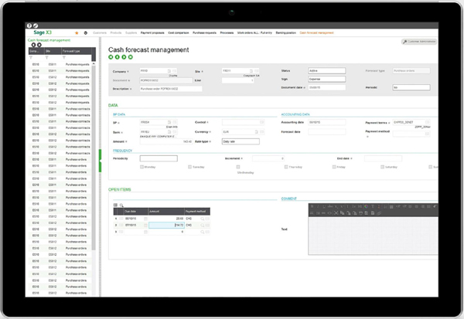Open Cash forecast management menu item
Screen dimensions: 464x319
(x=316, y=32)
